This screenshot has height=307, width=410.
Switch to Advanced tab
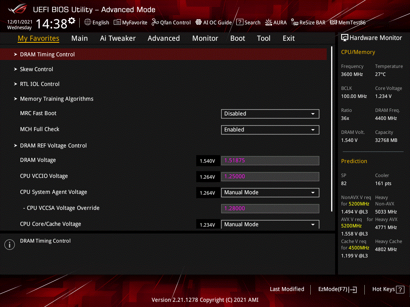pos(164,38)
